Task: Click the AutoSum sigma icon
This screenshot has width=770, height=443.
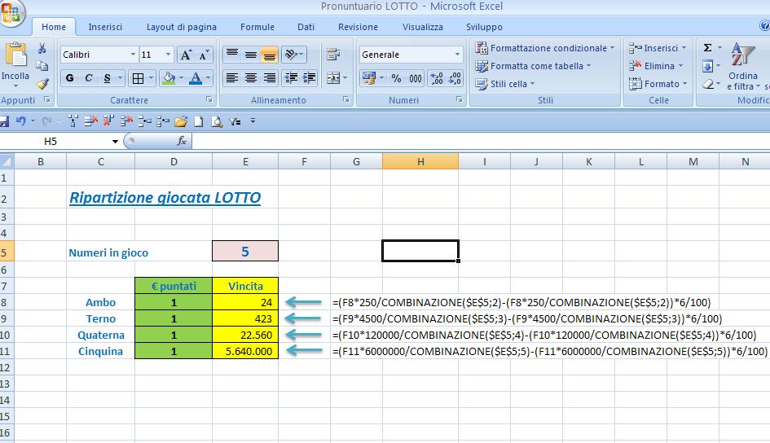Action: click(x=707, y=47)
